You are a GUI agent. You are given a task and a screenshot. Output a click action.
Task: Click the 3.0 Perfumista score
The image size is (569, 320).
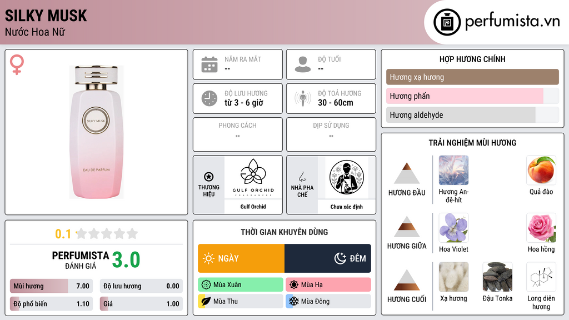[126, 260]
